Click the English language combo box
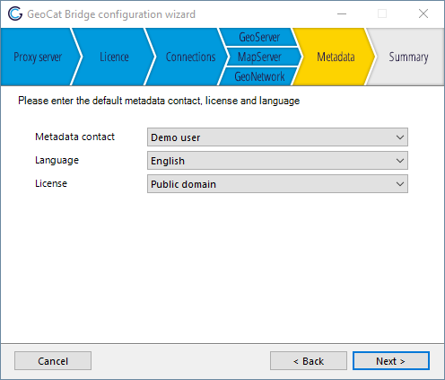The width and height of the screenshot is (445, 380). point(277,161)
